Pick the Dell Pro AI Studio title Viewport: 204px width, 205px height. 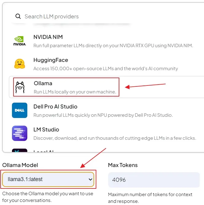pos(55,107)
